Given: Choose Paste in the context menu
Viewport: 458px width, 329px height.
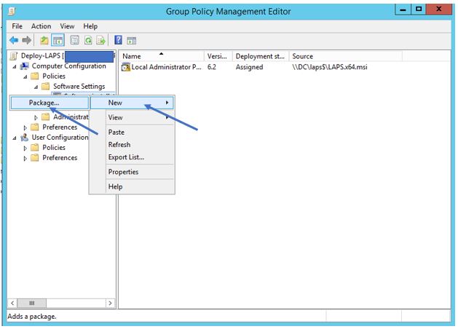Looking at the screenshot, I should click(x=133, y=132).
